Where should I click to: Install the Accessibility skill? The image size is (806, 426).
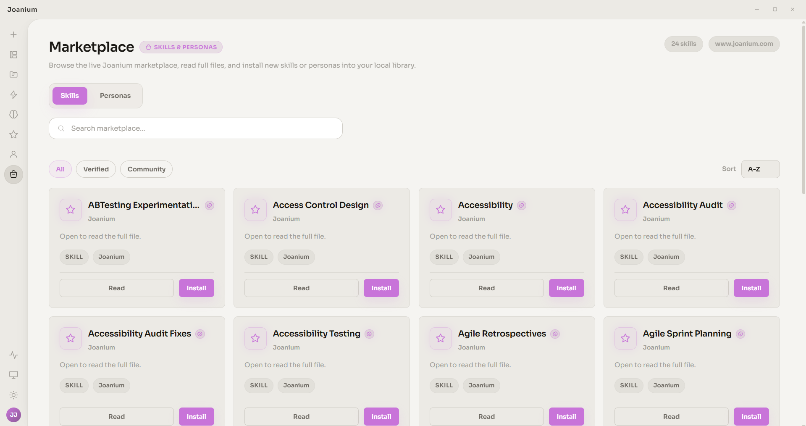point(566,288)
